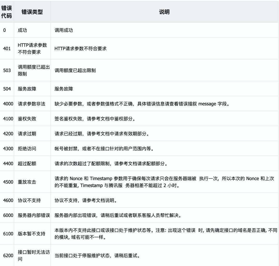
Task: Select error code 504
Action: pyautogui.click(x=7, y=89)
